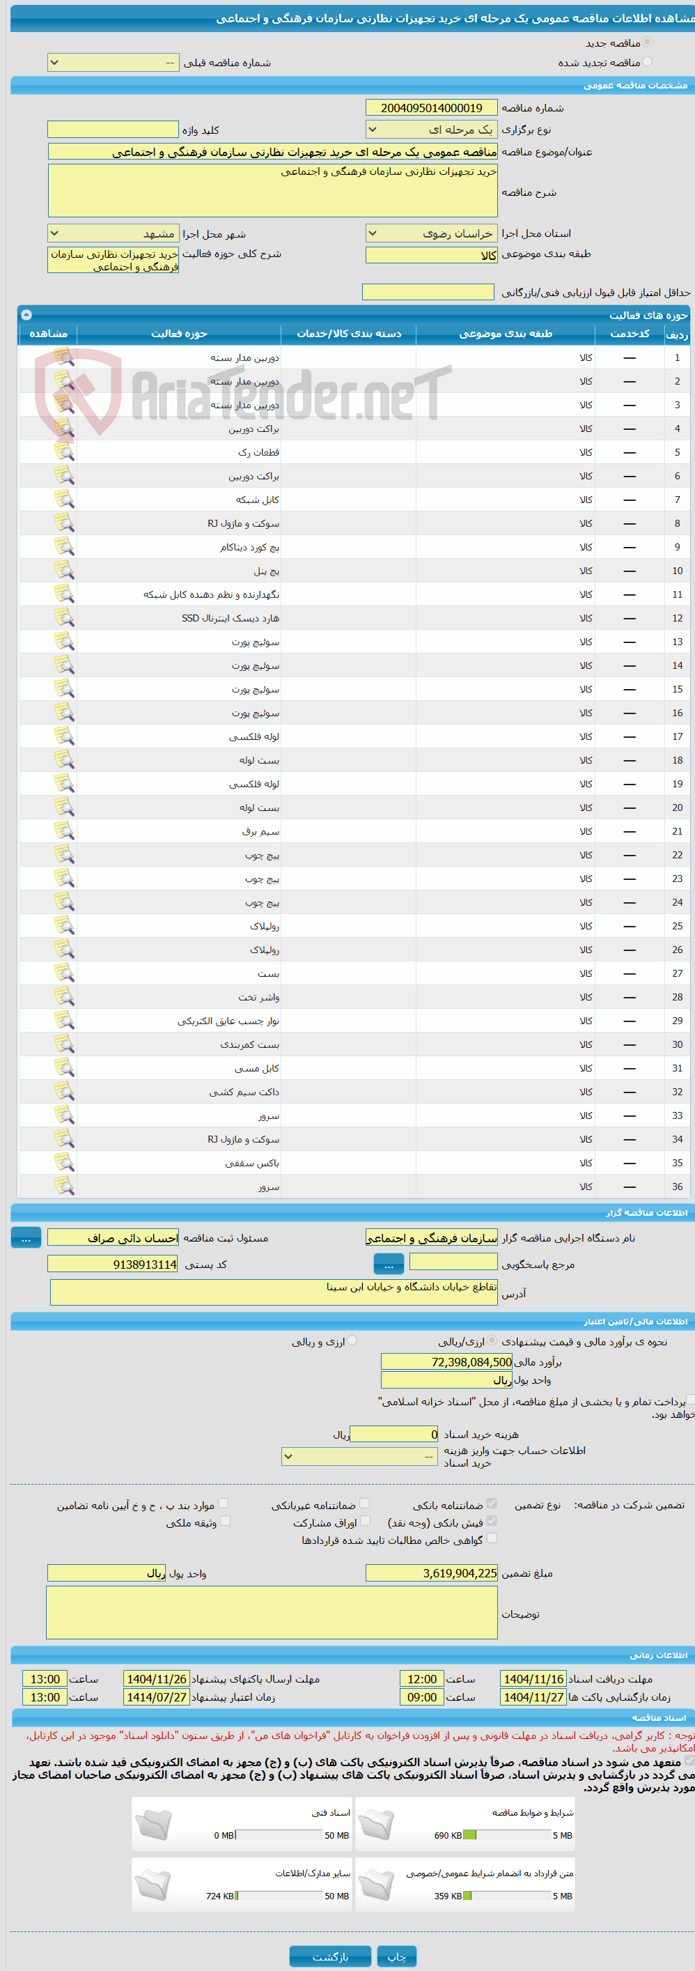Viewport: 695px width, 1971px height.
Task: Sort by ردیف column header
Action: 677,334
